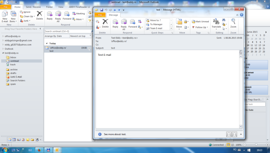Open the Zoom magnifier tool
Screen dimensions: 270x153
click(233, 23)
